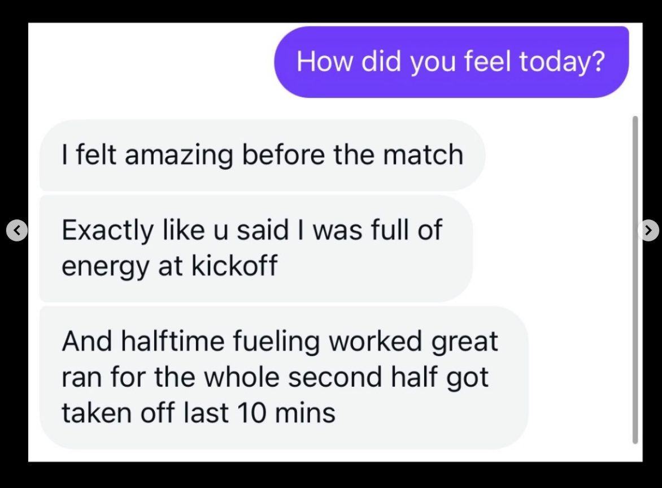The image size is (662, 488).
Task: Go to the previous image with left arrow
Action: pyautogui.click(x=17, y=230)
